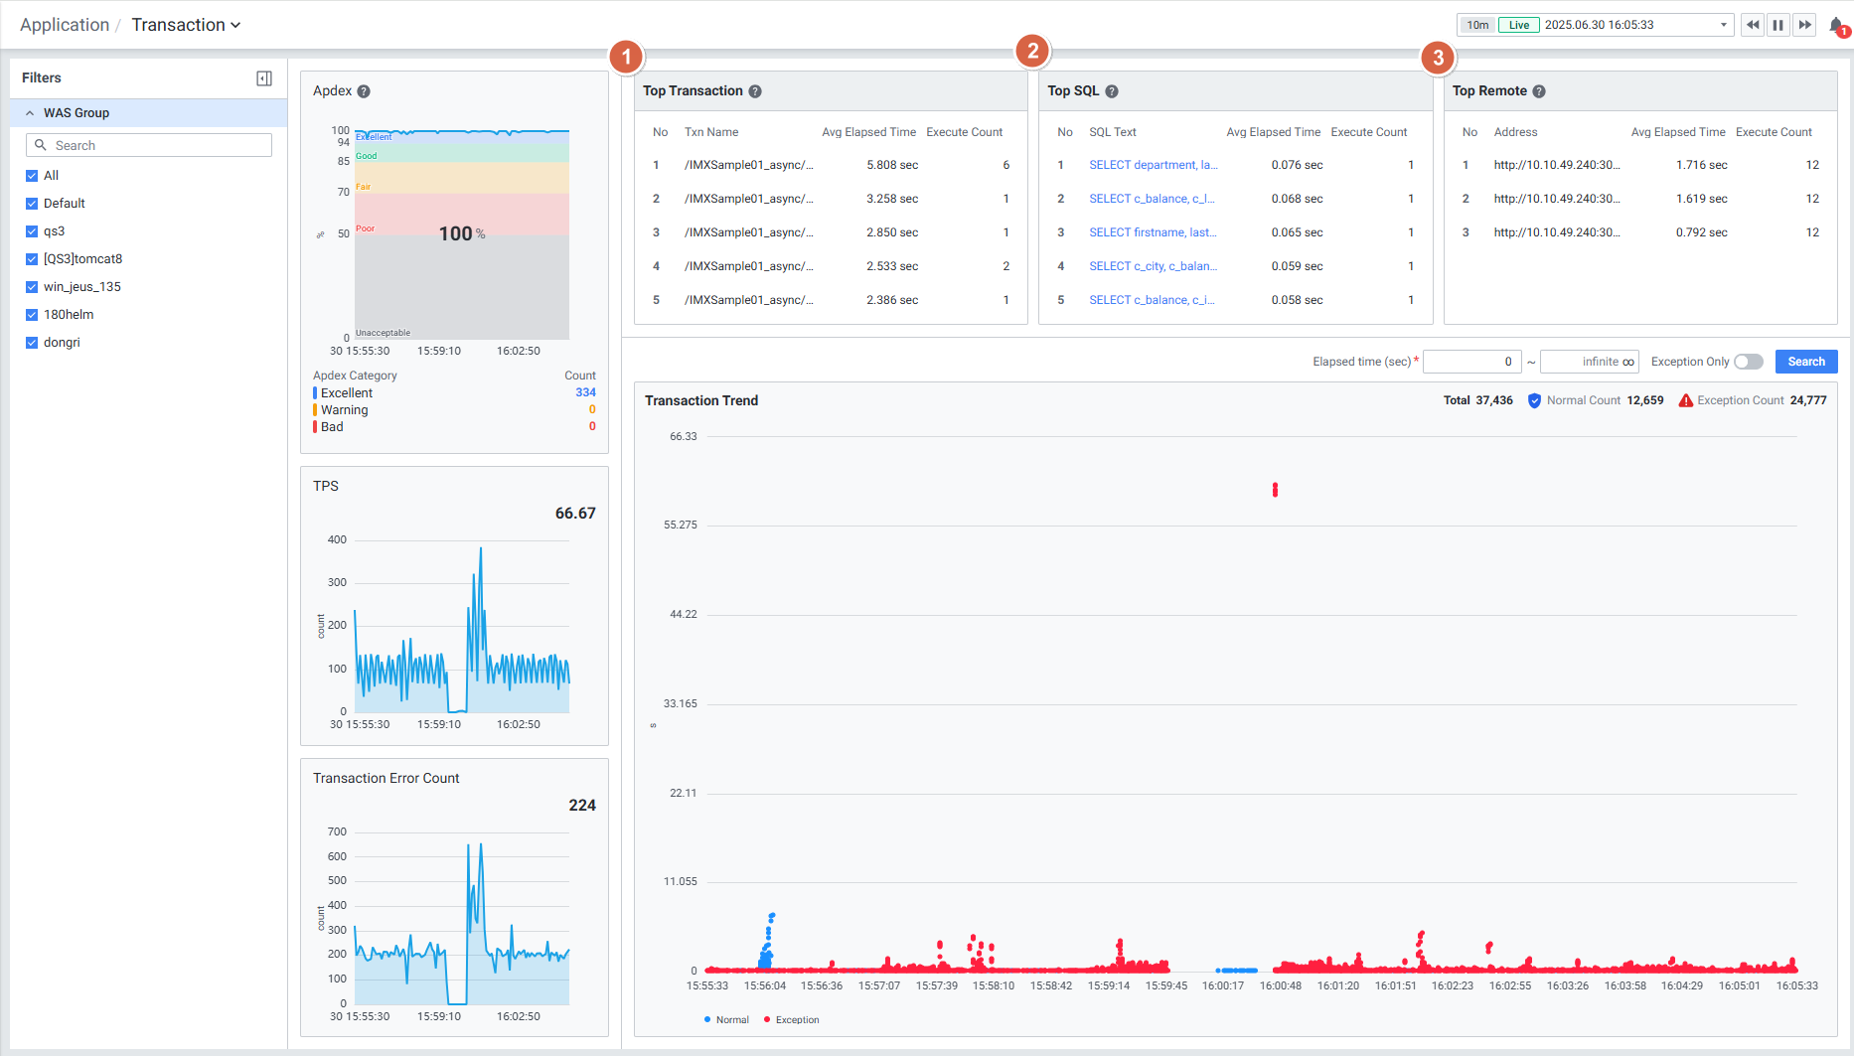Uncheck the qs3 WAS group
Viewport: 1854px width, 1056px height.
pyautogui.click(x=32, y=231)
